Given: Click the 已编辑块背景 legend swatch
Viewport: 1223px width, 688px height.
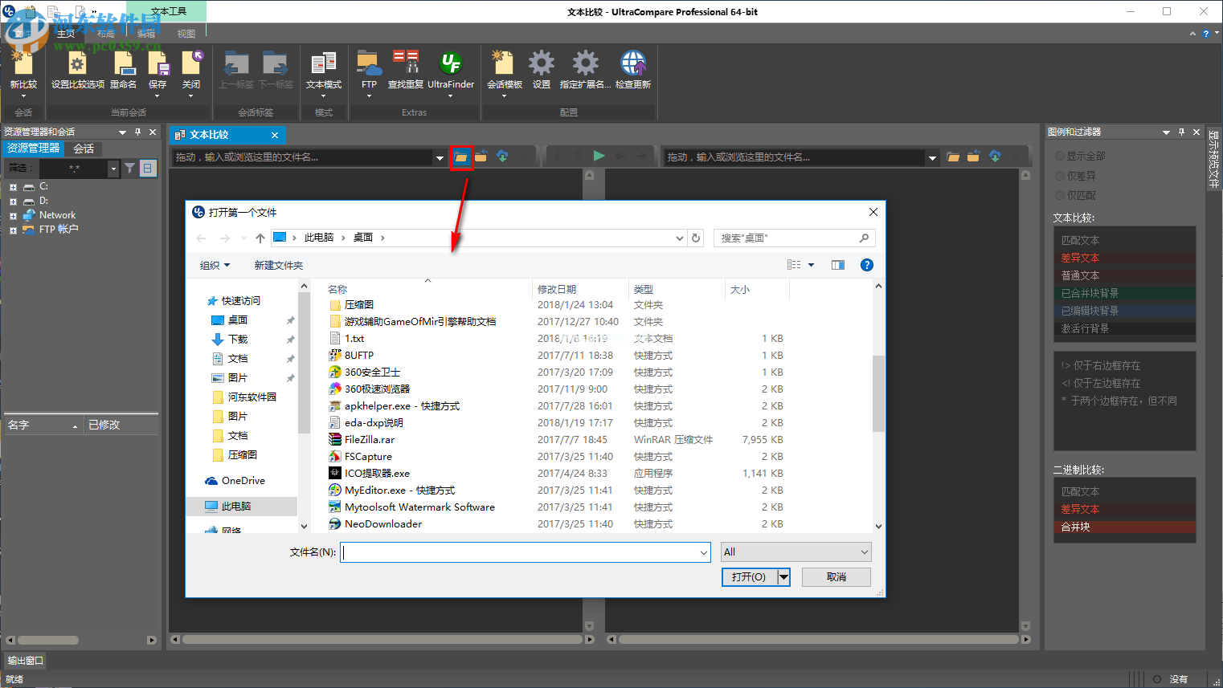Looking at the screenshot, I should tap(1124, 311).
